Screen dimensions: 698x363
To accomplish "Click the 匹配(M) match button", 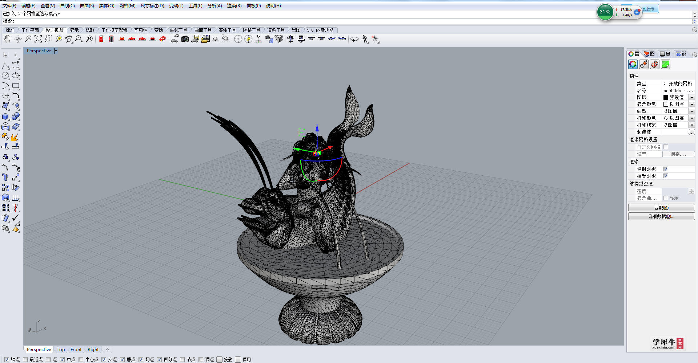I will point(661,208).
